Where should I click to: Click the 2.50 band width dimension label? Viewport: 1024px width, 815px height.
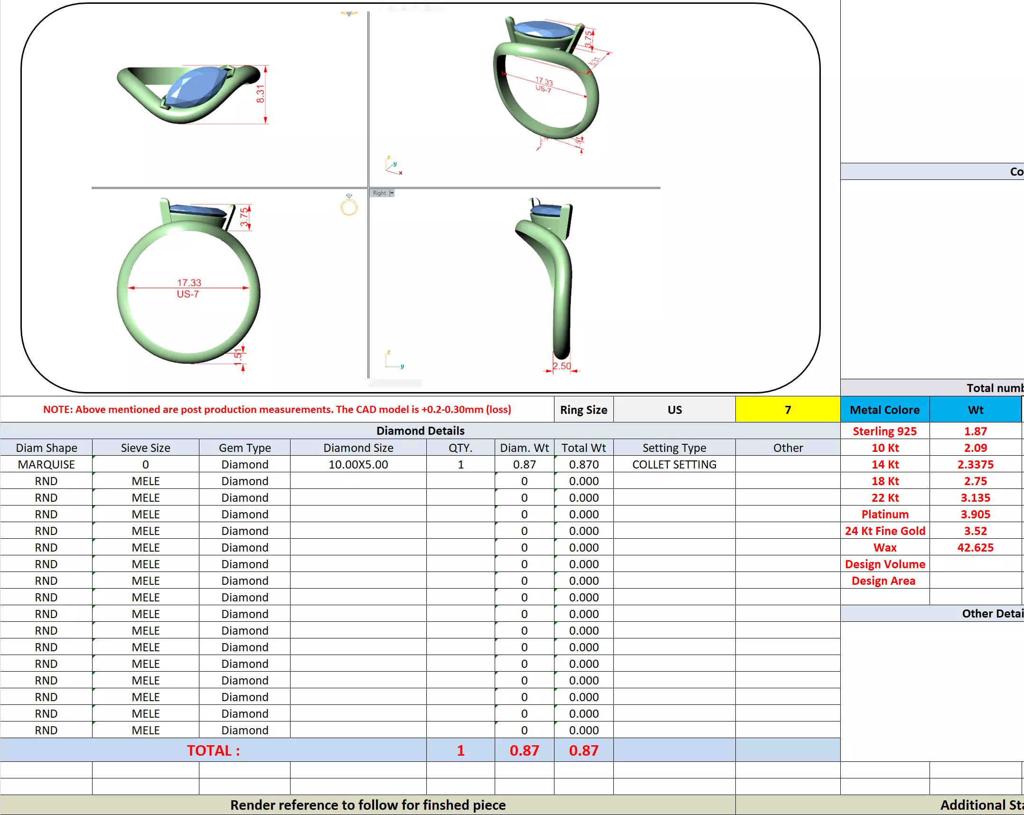point(562,365)
